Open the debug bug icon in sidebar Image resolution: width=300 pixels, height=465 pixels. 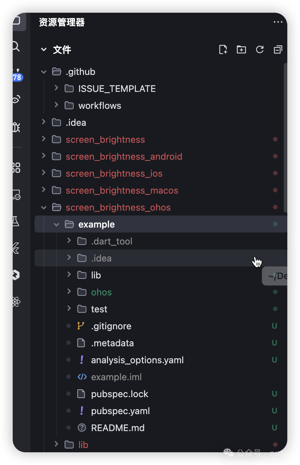click(16, 127)
